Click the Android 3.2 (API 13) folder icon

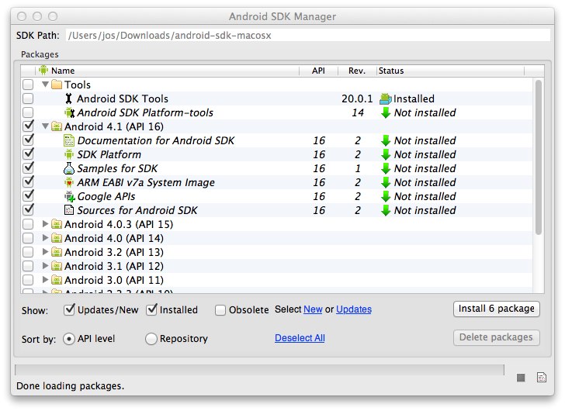(x=57, y=252)
